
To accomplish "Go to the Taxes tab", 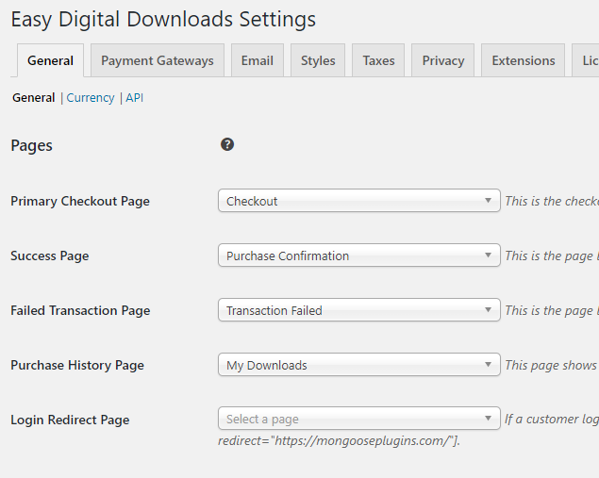I will [378, 60].
